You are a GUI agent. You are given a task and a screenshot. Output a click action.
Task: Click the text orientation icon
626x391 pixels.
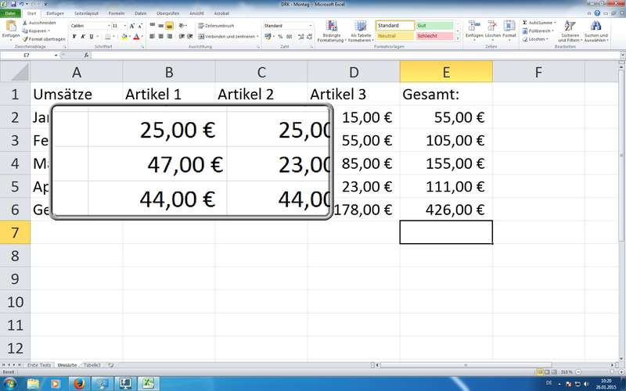[x=182, y=26]
